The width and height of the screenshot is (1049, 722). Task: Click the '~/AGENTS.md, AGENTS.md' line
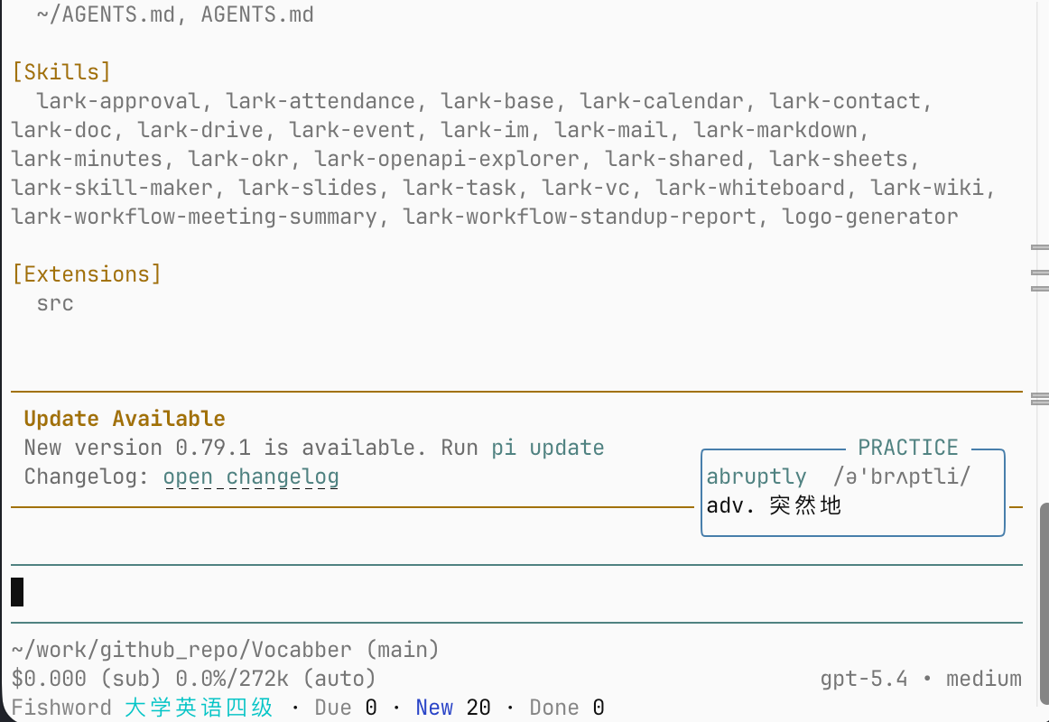coord(175,14)
